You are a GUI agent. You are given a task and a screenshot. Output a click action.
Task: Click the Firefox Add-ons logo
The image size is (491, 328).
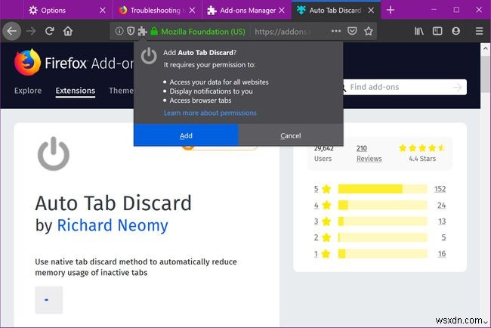[x=74, y=63]
